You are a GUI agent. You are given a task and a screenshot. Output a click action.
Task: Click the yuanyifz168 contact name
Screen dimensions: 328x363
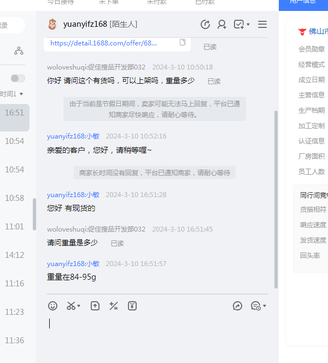85,24
